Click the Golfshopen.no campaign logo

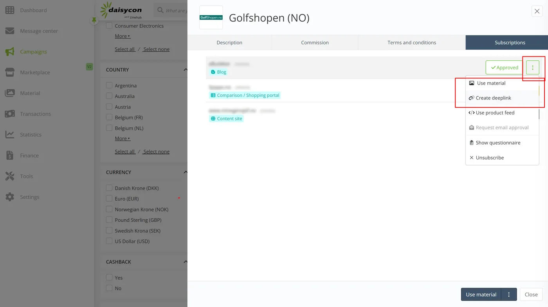211,17
